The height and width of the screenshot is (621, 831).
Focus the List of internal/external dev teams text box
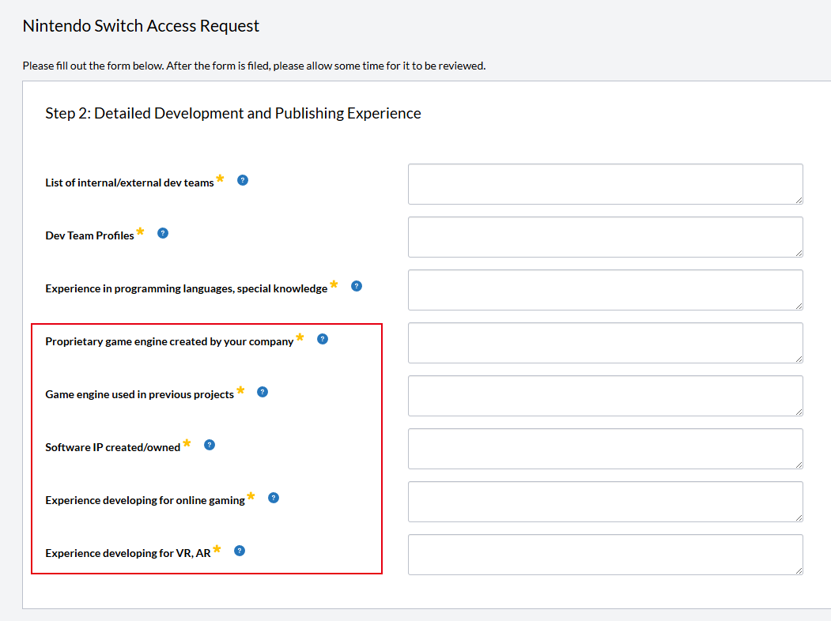(x=605, y=184)
